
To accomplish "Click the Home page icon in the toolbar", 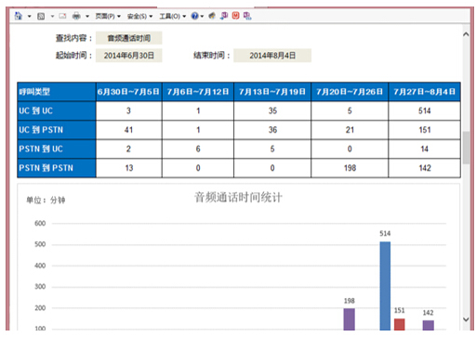I will coord(19,16).
